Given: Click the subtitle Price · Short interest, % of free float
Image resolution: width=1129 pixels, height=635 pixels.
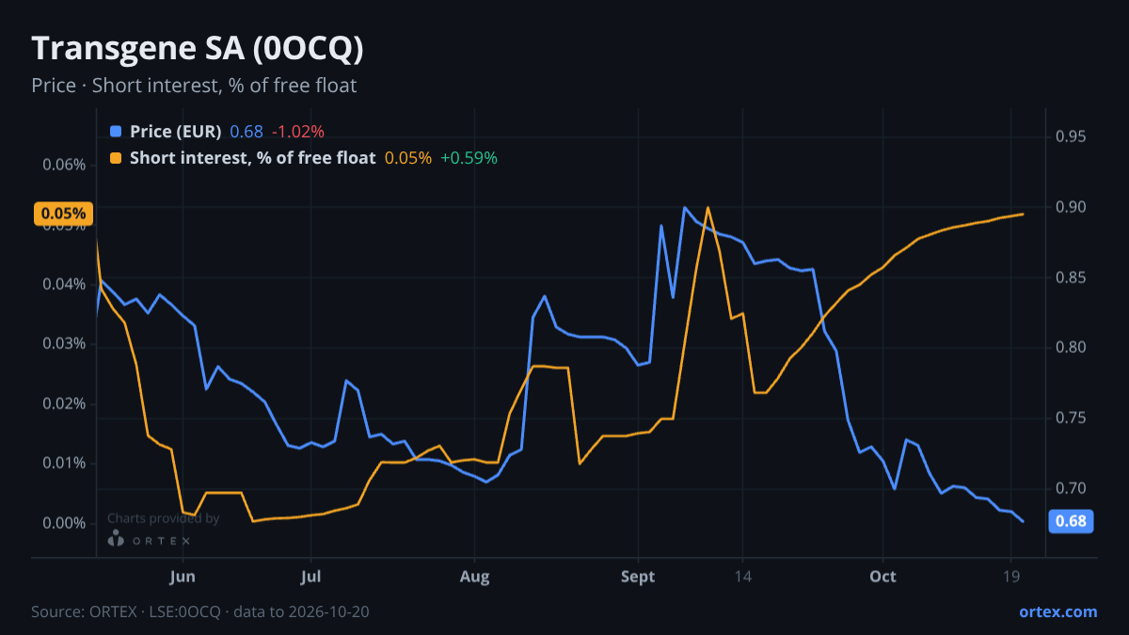Looking at the screenshot, I should (x=194, y=86).
